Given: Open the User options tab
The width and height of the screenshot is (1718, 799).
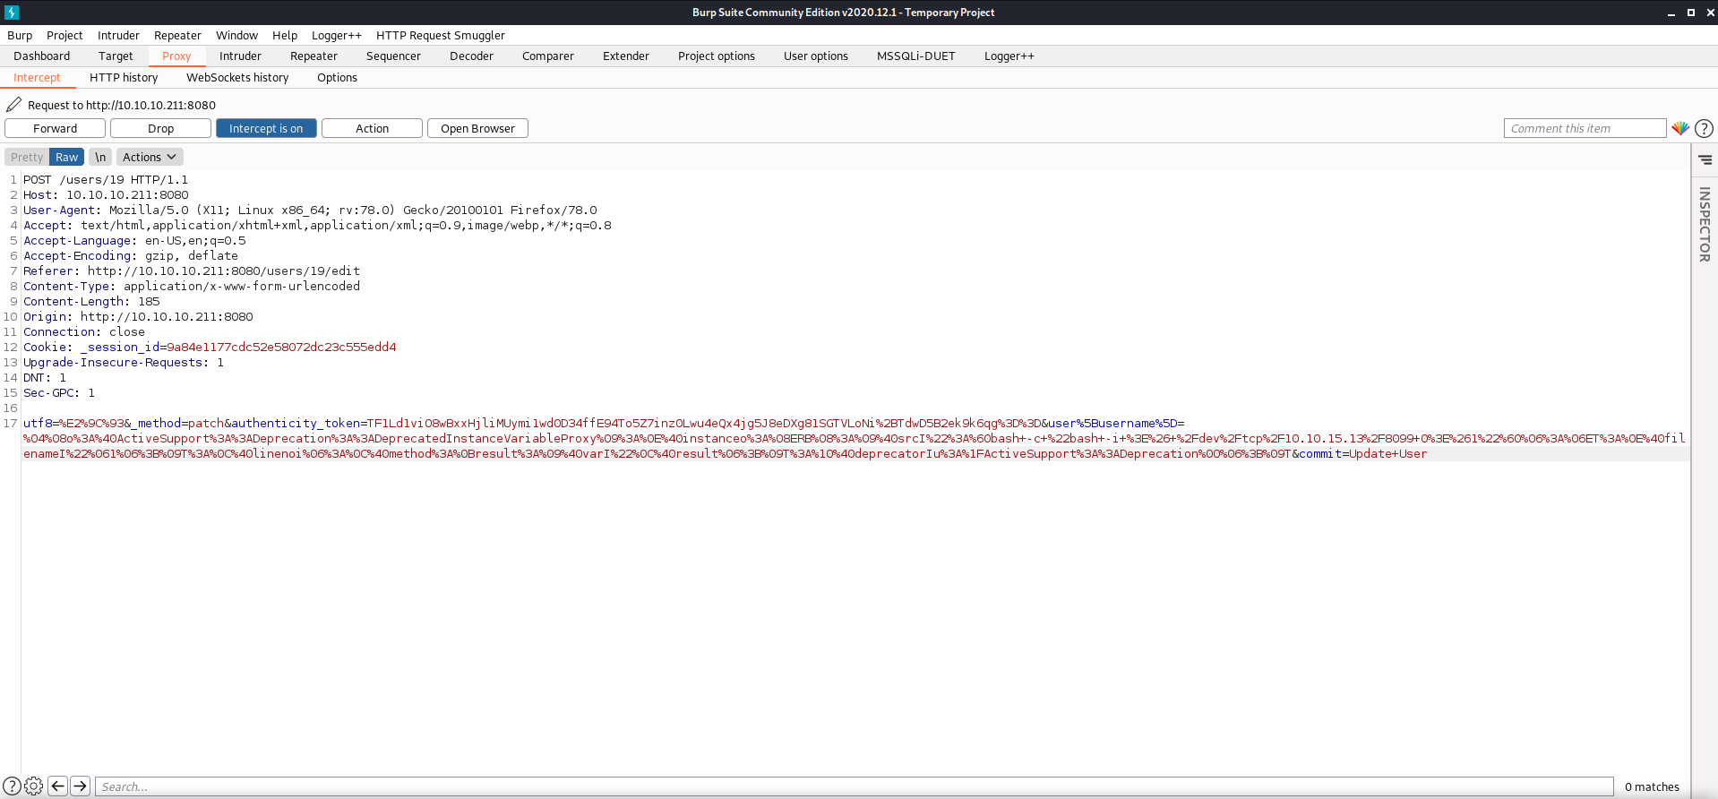Looking at the screenshot, I should pos(816,56).
